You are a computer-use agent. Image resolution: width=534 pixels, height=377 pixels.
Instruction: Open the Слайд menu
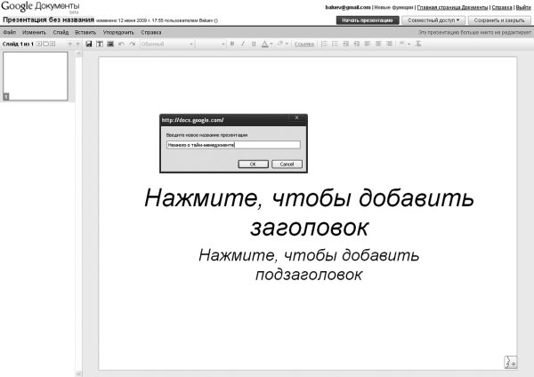[61, 32]
